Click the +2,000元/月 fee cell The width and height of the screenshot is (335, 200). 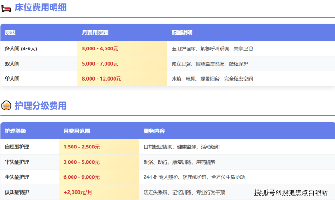[99, 192]
